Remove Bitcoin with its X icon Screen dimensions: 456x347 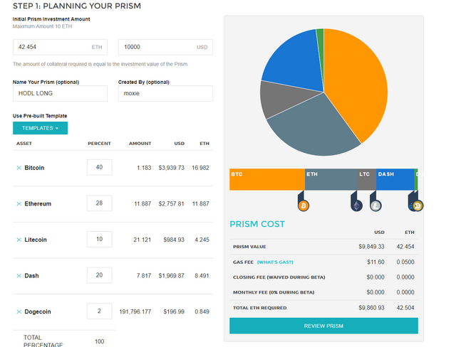(19, 168)
